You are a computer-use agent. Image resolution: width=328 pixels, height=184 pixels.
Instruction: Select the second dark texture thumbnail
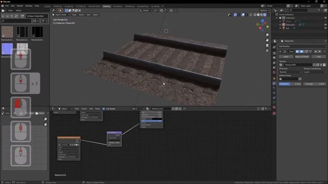pyautogui.click(x=37, y=32)
